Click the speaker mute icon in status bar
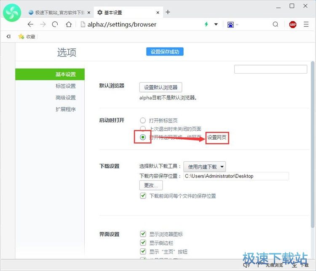This screenshot has height=271, width=316. click(246, 266)
